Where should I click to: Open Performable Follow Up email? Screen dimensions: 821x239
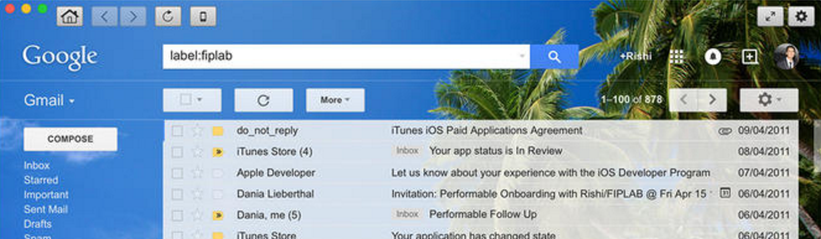pyautogui.click(x=483, y=214)
